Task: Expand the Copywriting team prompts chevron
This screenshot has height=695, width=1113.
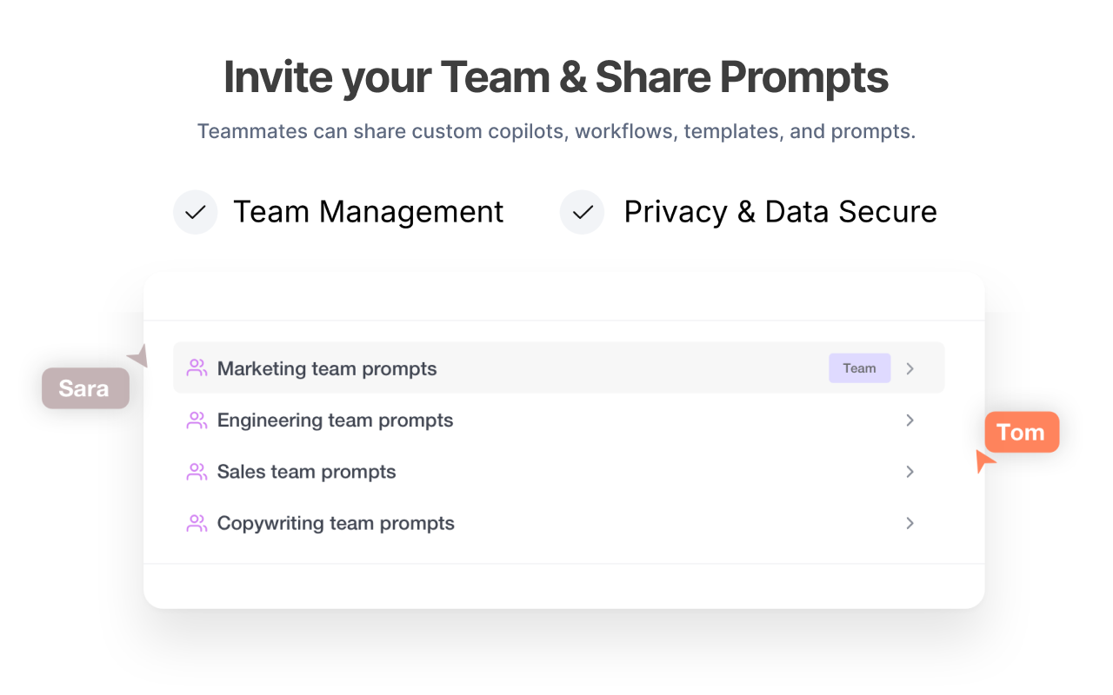Action: click(x=910, y=523)
